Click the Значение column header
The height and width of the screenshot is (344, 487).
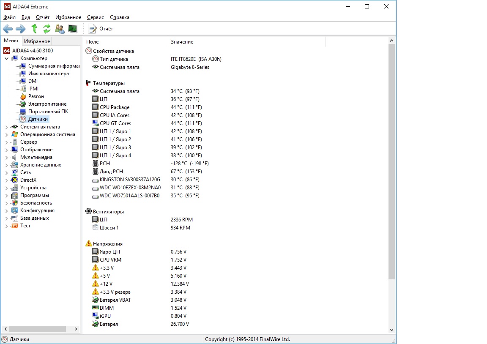(182, 42)
